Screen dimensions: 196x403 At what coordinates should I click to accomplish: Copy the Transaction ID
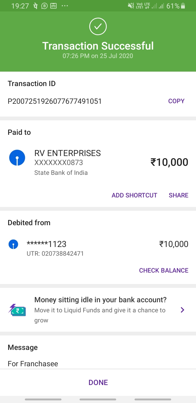[x=176, y=101]
